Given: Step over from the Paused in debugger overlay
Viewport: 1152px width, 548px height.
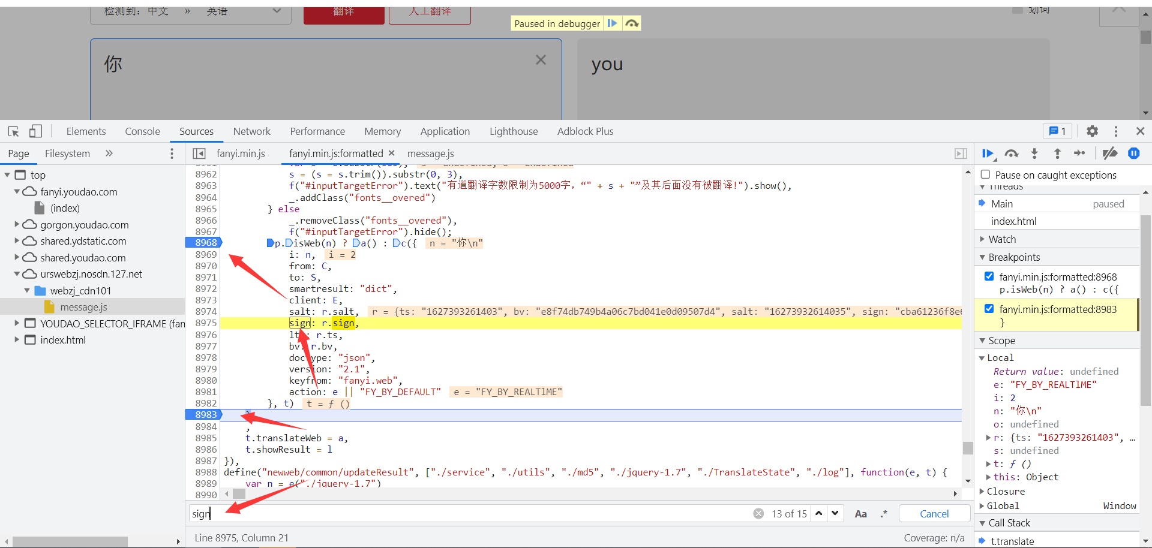Looking at the screenshot, I should tap(632, 23).
